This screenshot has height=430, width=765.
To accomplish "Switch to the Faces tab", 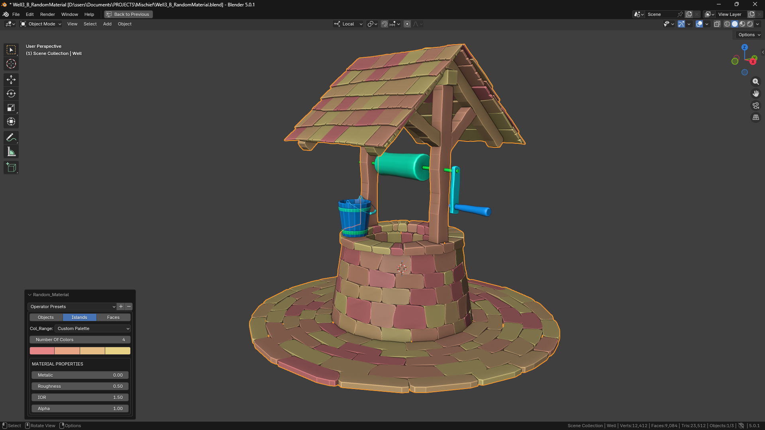I will (x=113, y=317).
